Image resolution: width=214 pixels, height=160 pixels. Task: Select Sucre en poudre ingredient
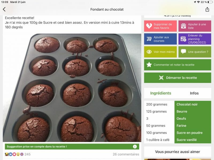tap(189, 133)
